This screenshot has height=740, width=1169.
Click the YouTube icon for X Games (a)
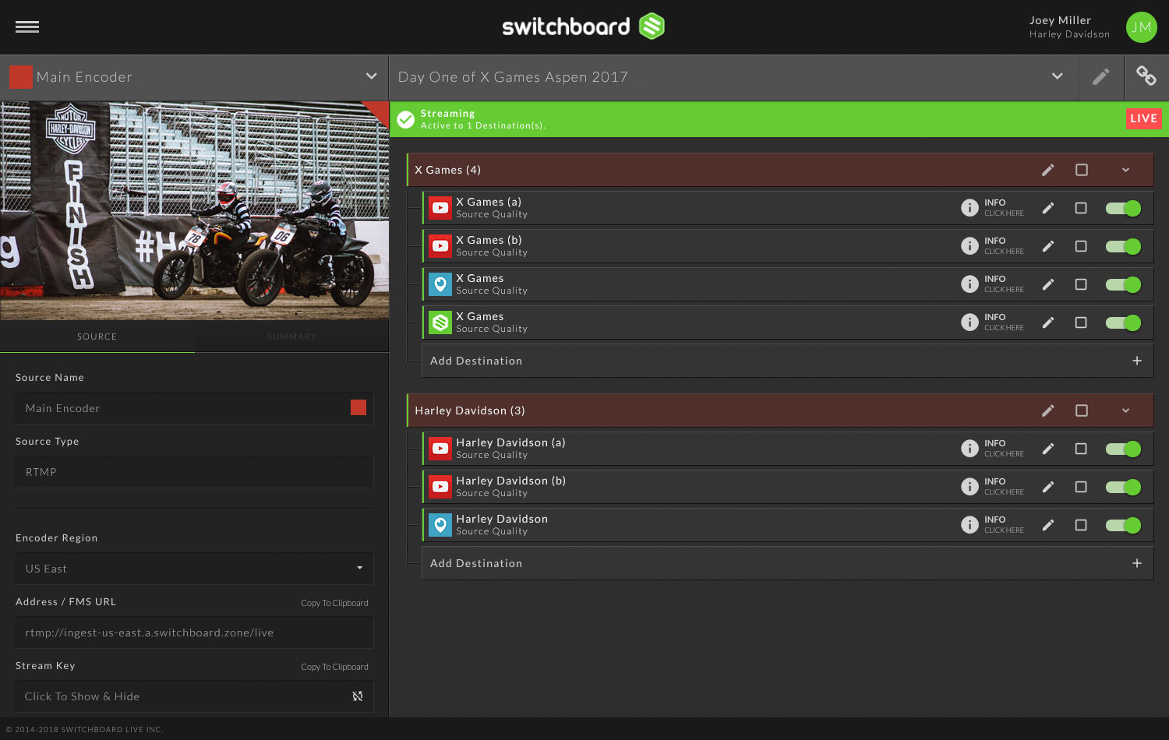click(440, 208)
